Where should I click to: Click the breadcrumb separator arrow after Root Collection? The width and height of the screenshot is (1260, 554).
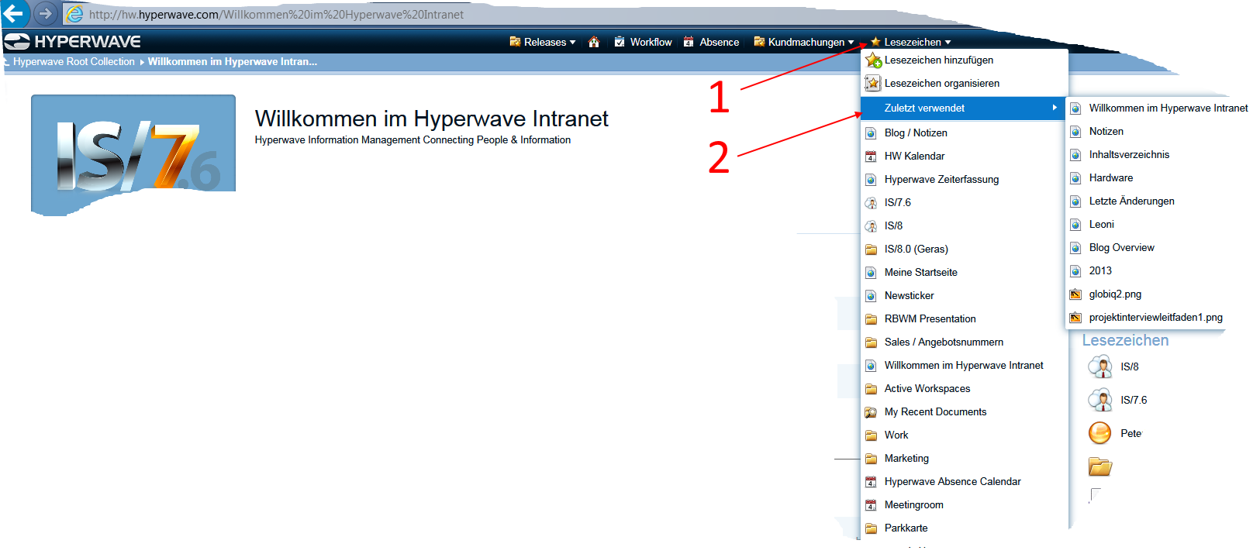coord(142,62)
